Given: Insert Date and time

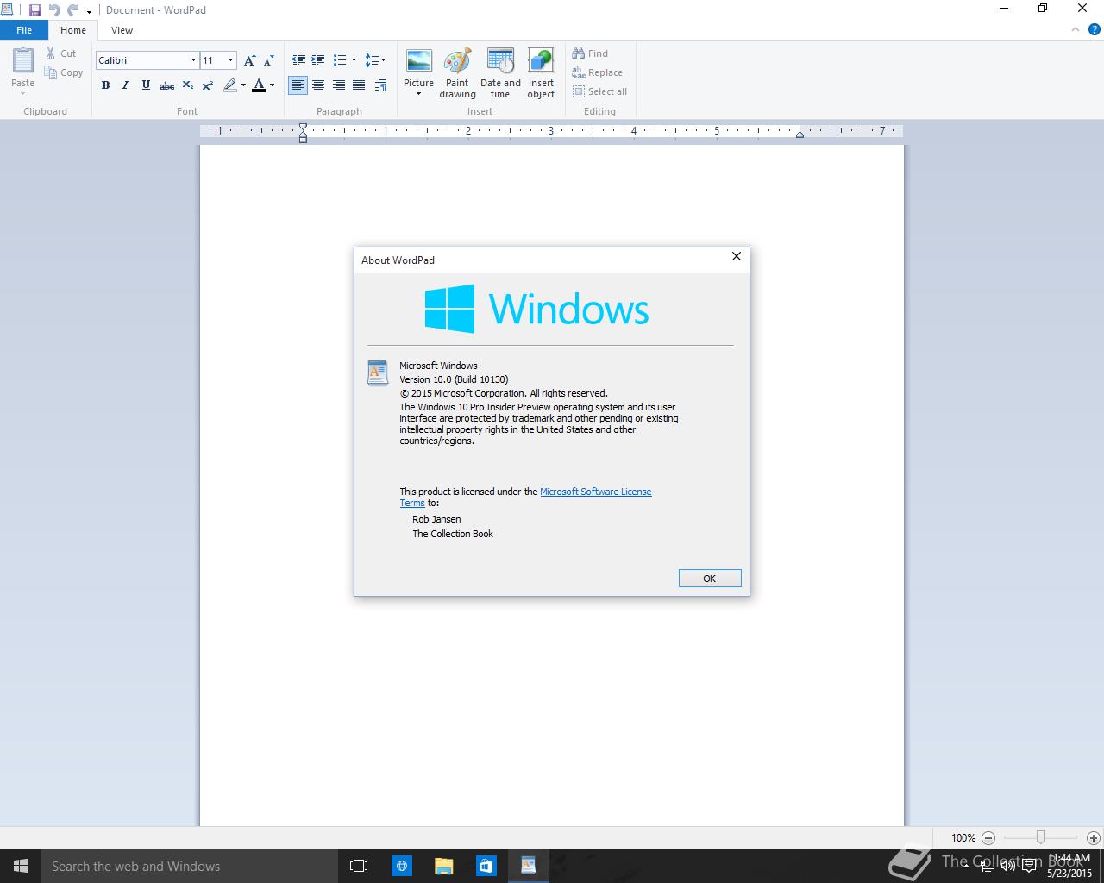Looking at the screenshot, I should (x=500, y=73).
